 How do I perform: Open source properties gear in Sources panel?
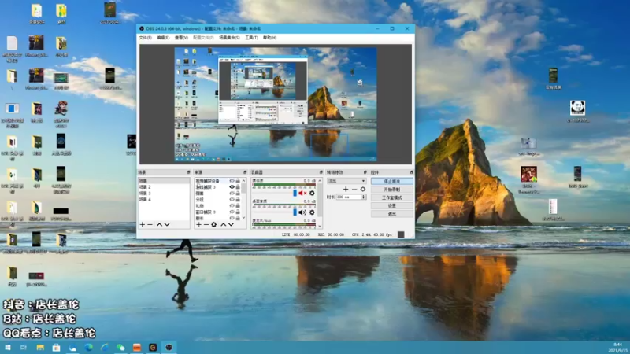(x=213, y=225)
